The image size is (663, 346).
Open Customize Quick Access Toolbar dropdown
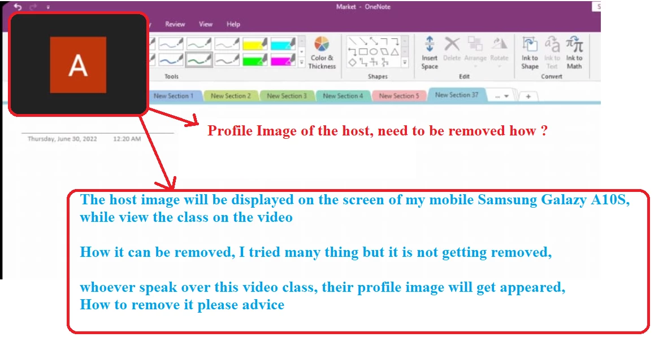[48, 7]
